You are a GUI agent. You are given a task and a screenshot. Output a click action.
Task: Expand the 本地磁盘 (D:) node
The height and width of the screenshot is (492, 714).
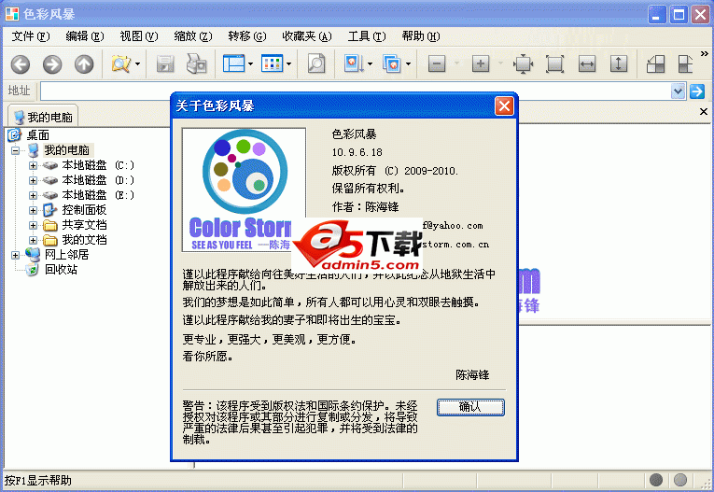[33, 180]
